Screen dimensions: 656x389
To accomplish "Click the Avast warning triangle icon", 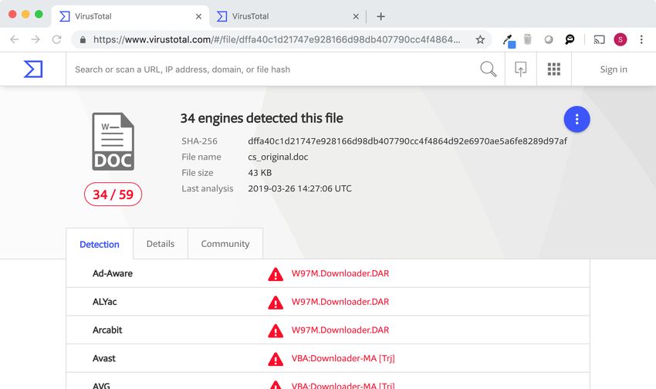I will pyautogui.click(x=276, y=359).
